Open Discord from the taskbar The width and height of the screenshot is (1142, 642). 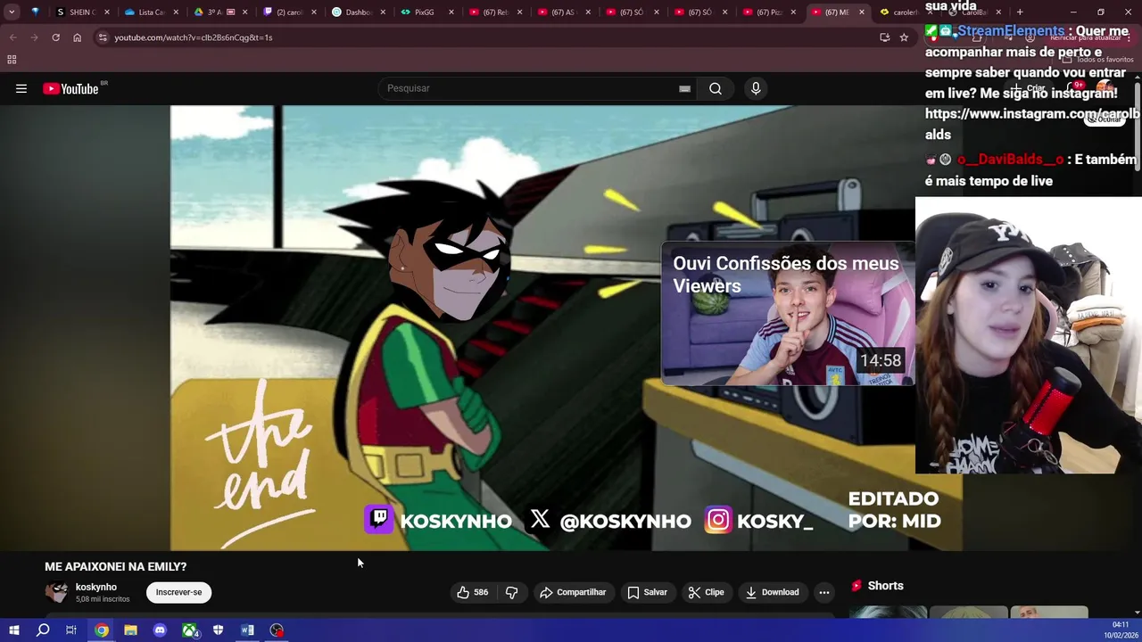point(160,630)
